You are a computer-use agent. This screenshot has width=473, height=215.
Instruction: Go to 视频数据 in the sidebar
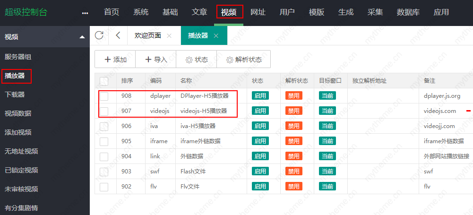pyautogui.click(x=18, y=113)
